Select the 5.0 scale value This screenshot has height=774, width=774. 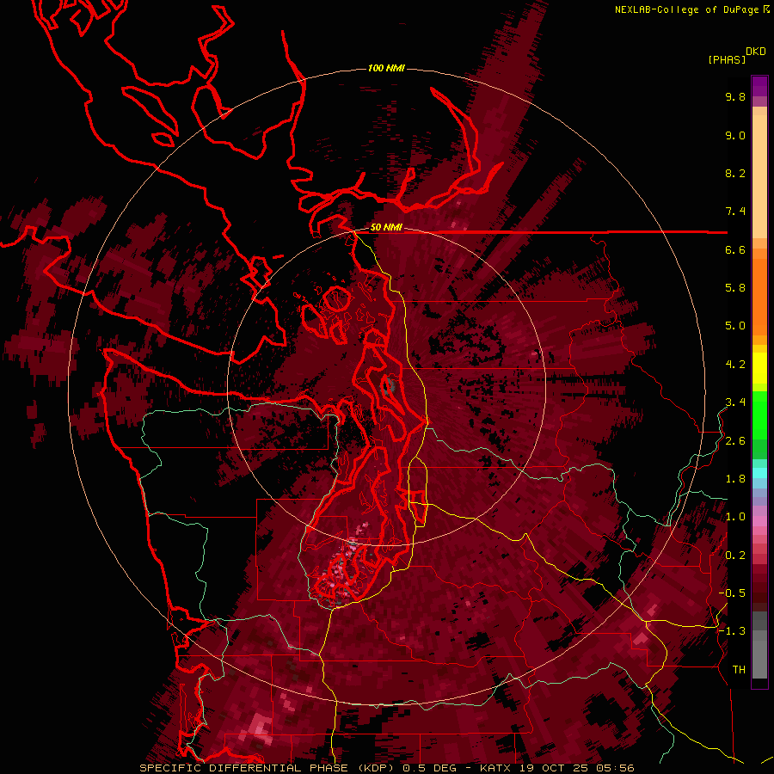point(735,326)
